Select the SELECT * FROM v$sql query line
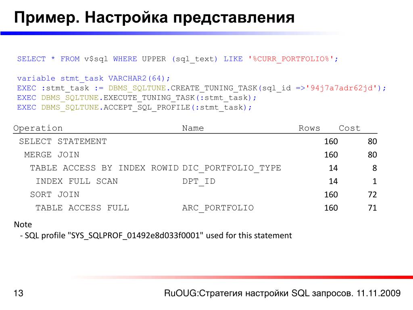Screen dimensions: 413x310 point(177,59)
